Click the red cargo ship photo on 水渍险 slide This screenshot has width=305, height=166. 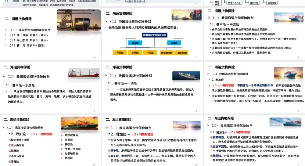[x=84, y=73]
